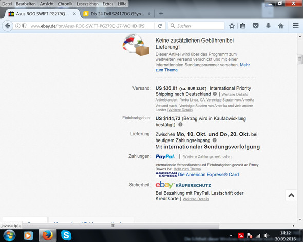
Task: Open the Ansicht menu
Action: coord(47,4)
